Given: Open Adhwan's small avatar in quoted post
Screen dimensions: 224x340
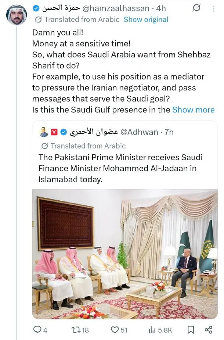Looking at the screenshot, I should coord(44,132).
